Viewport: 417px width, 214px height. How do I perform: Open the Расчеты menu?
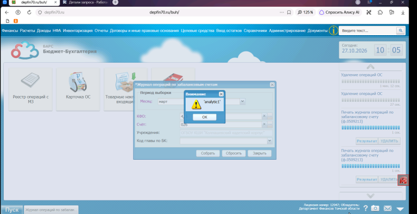point(27,30)
